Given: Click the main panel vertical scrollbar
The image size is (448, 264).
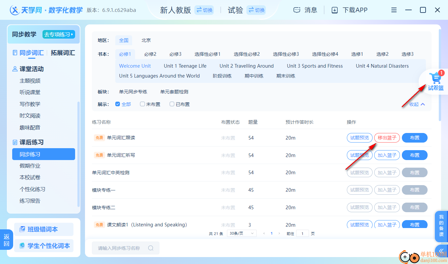Looking at the screenshot, I should coord(440,75).
